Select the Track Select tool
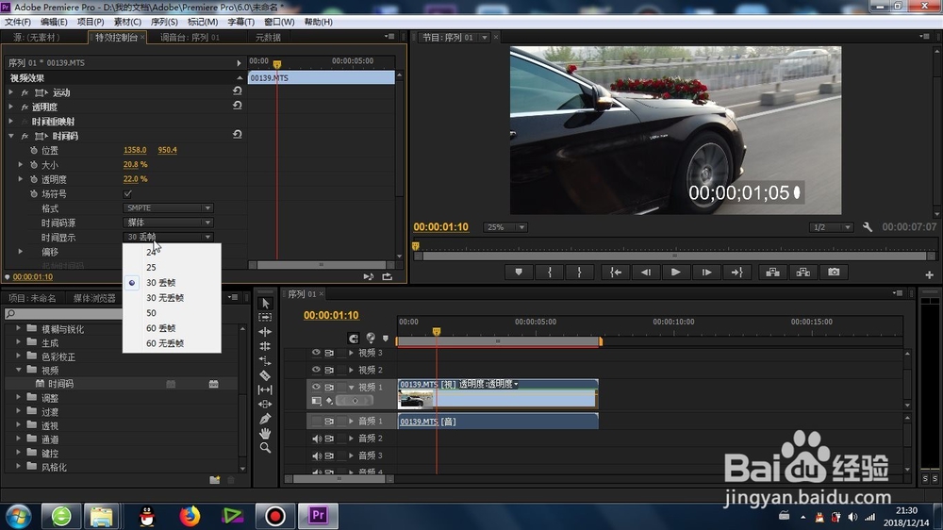This screenshot has width=943, height=530. 265,317
